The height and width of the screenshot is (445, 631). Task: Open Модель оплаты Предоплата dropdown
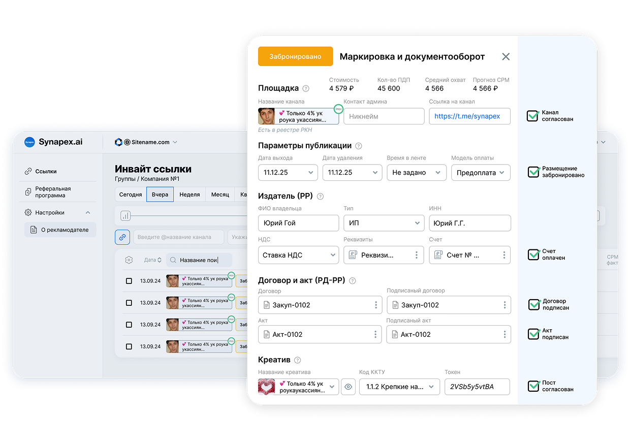pyautogui.click(x=481, y=173)
